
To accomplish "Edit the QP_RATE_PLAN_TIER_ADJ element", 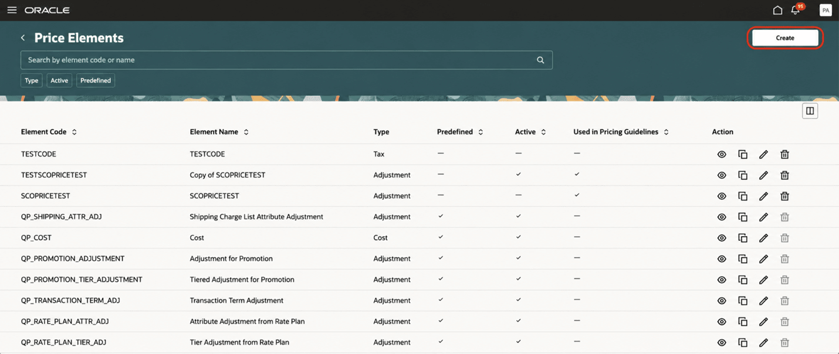I will (x=763, y=342).
